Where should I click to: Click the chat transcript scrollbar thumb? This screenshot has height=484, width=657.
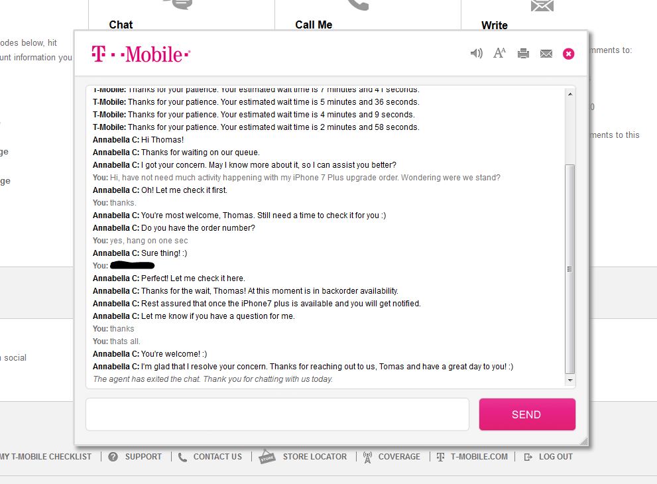point(570,269)
